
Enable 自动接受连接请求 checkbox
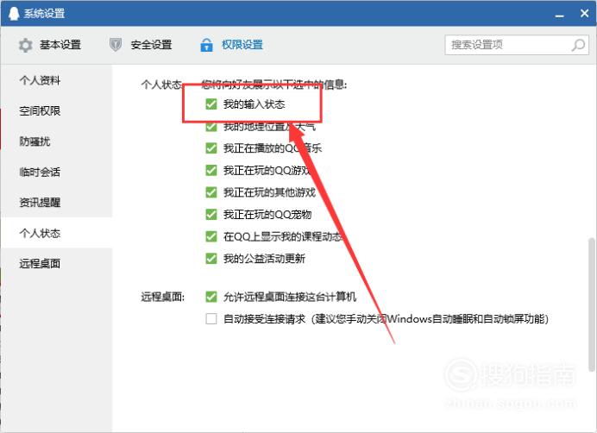pos(211,319)
